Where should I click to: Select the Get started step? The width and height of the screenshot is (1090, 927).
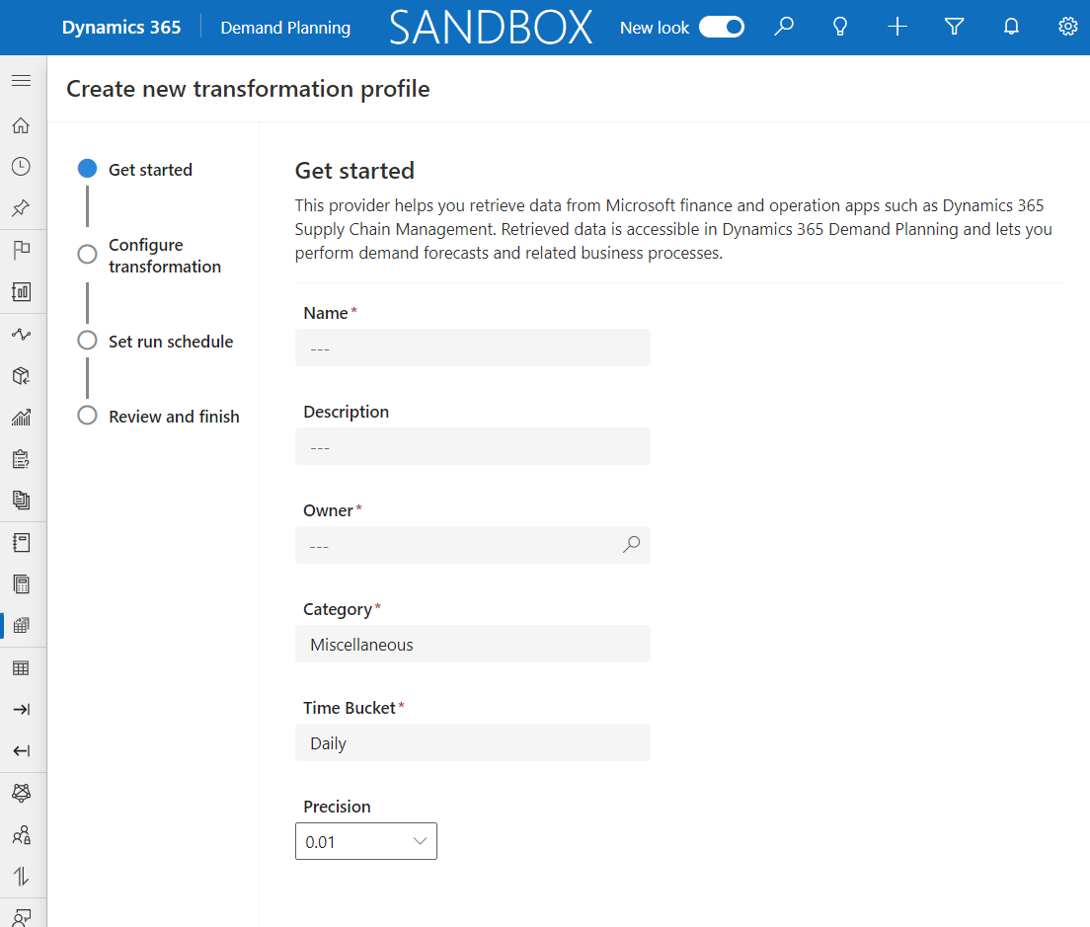[x=135, y=170]
